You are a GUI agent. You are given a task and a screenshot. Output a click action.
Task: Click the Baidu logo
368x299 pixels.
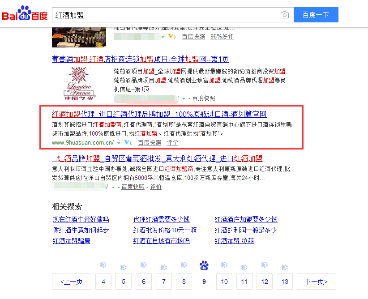tap(25, 13)
